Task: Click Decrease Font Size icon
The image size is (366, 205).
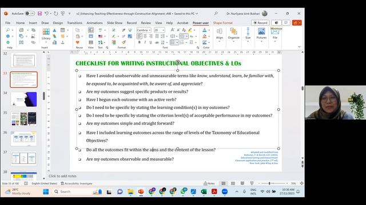Action: click(178, 30)
